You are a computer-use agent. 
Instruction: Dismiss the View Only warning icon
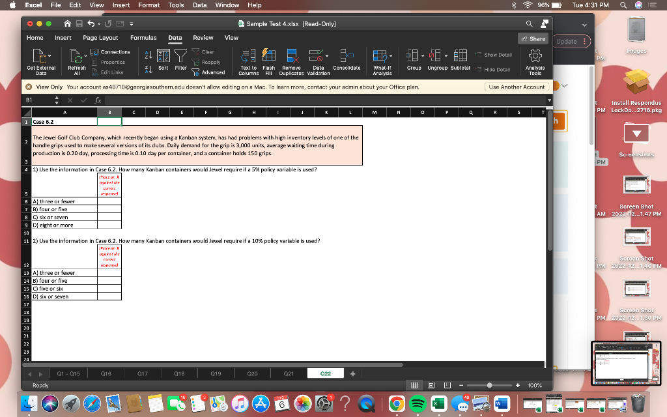[x=29, y=87]
